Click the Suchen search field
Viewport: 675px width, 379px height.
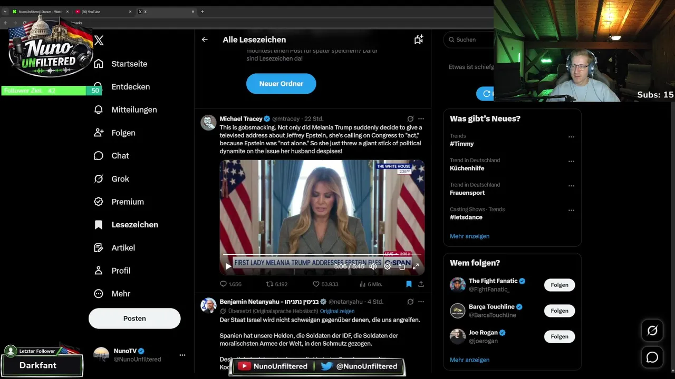coord(469,39)
